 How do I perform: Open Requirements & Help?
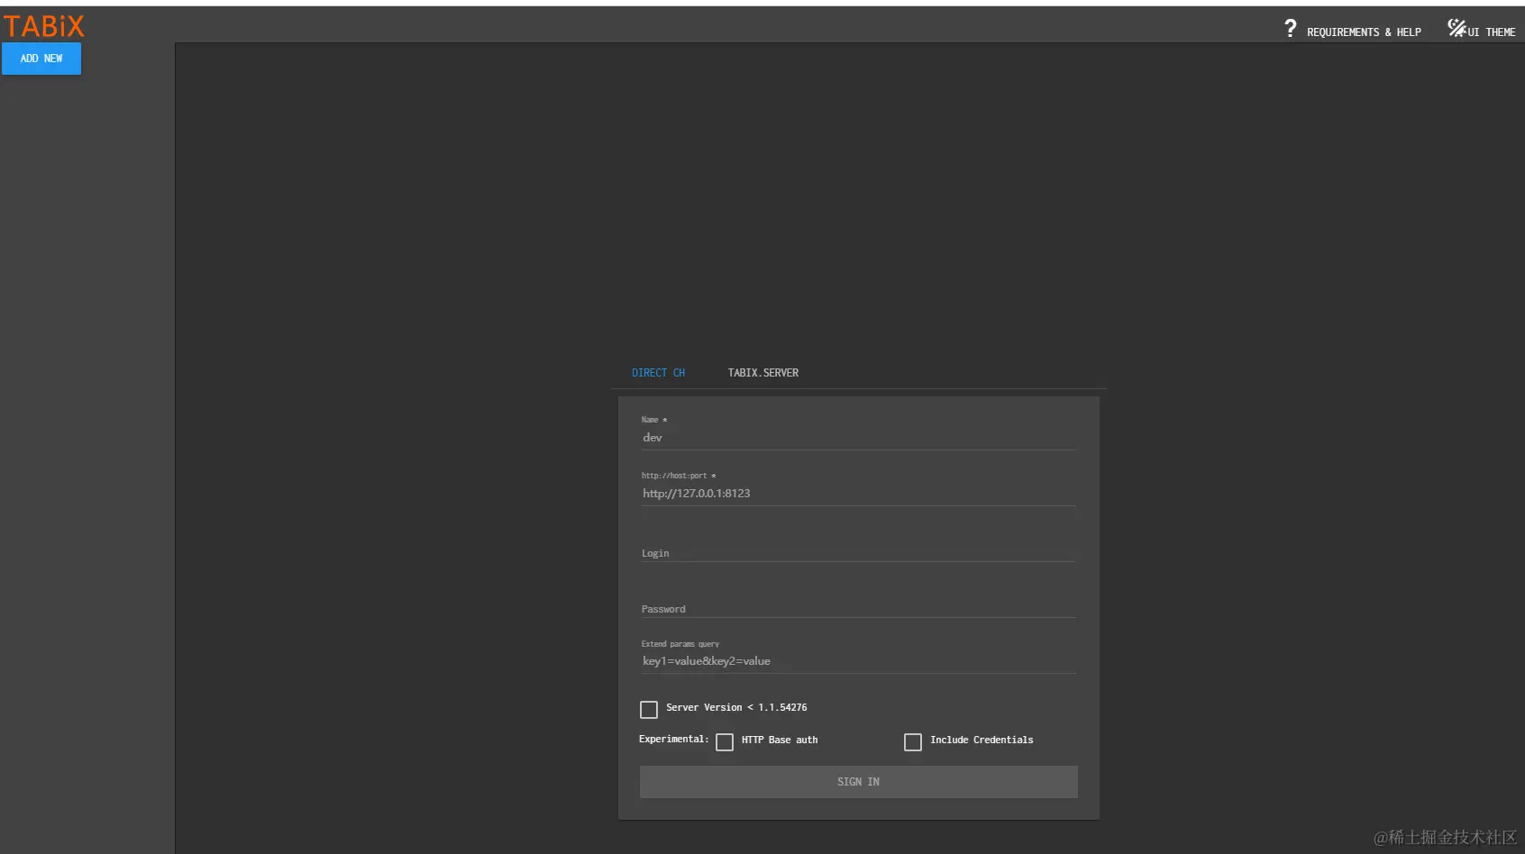point(1364,32)
